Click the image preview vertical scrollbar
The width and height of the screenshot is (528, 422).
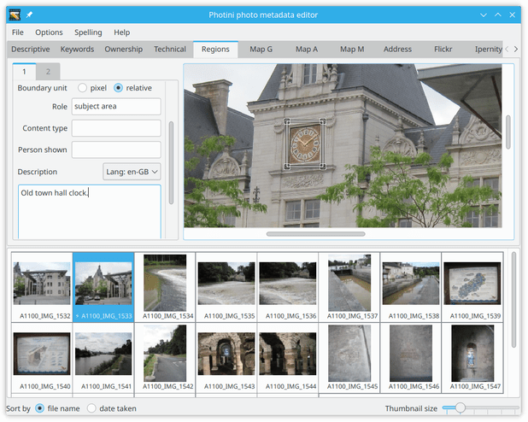point(508,132)
